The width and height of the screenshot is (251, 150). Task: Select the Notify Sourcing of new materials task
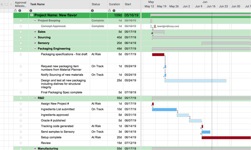tap(62, 75)
